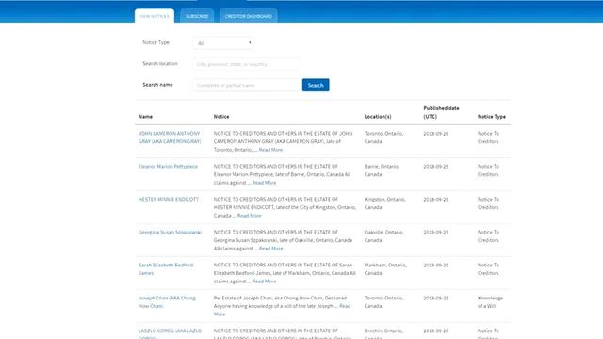Open Eleanor Marion Pettypiece name link

pyautogui.click(x=168, y=166)
